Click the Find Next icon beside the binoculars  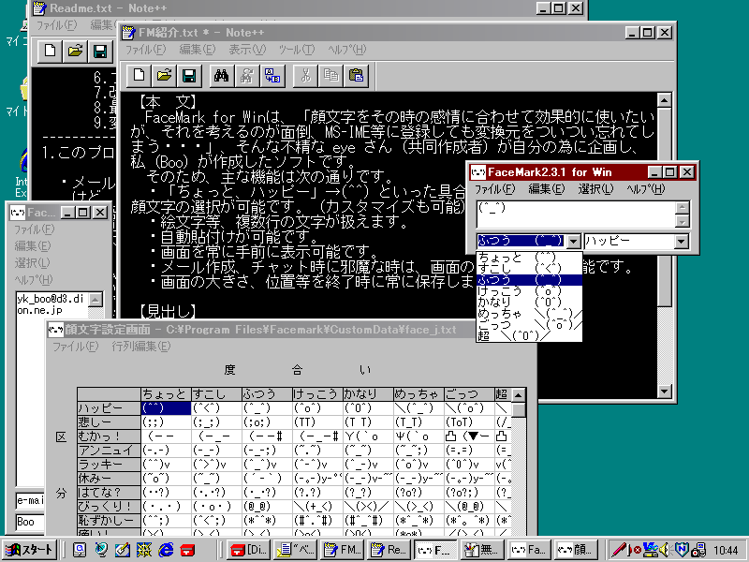[x=246, y=76]
